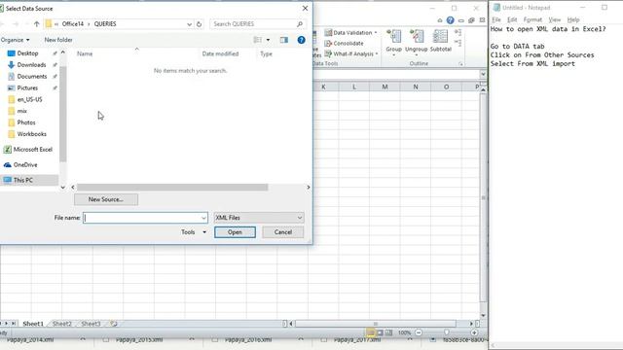Open Notepad File menu

[x=496, y=19]
